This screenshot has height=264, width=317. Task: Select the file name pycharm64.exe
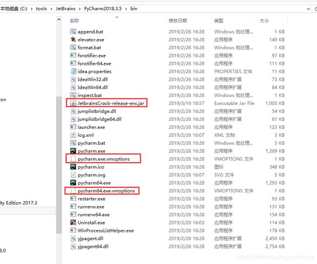[x=94, y=183]
